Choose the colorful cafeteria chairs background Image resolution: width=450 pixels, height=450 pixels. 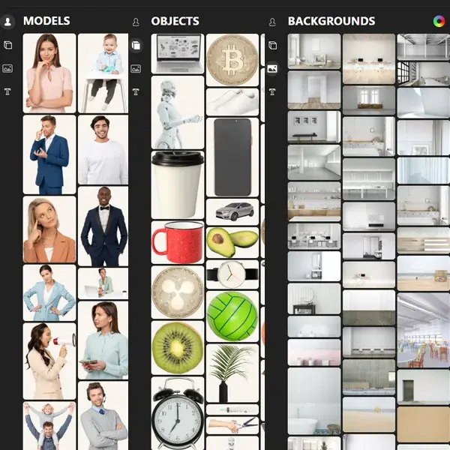click(x=424, y=330)
